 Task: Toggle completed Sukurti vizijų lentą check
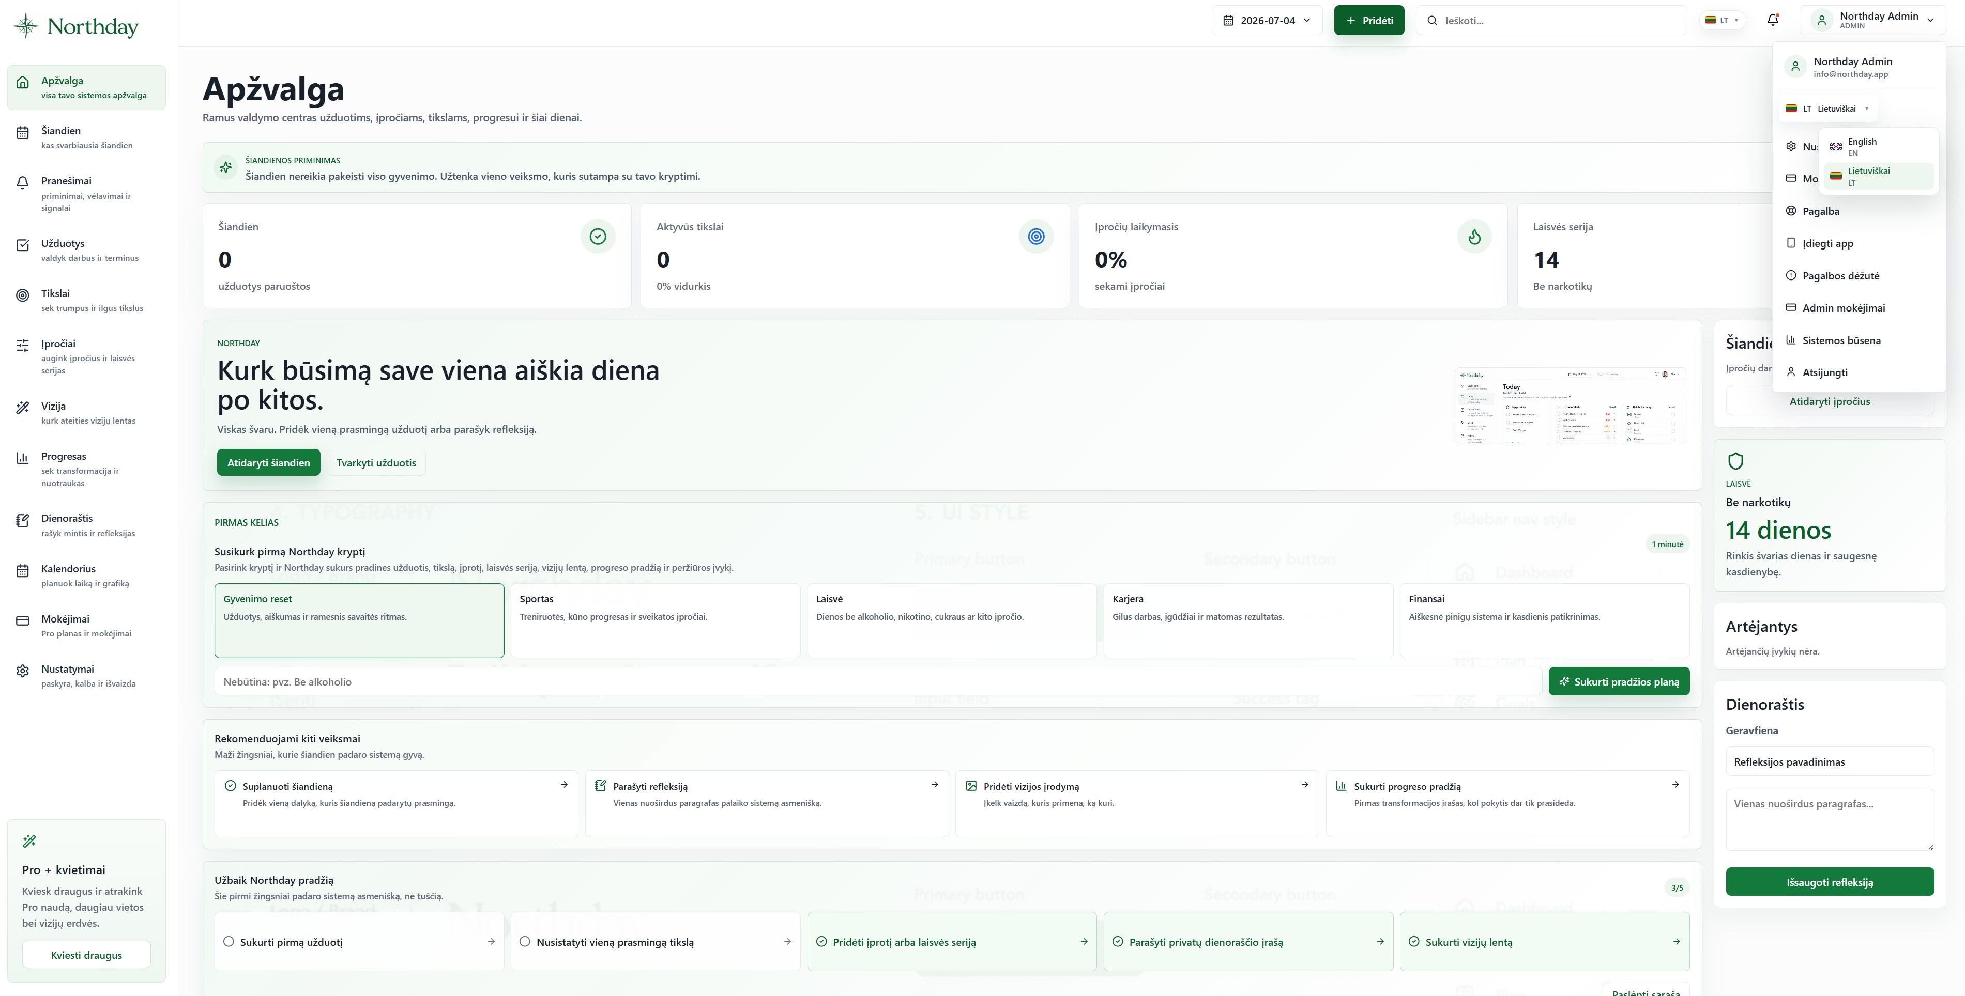pyautogui.click(x=1413, y=941)
